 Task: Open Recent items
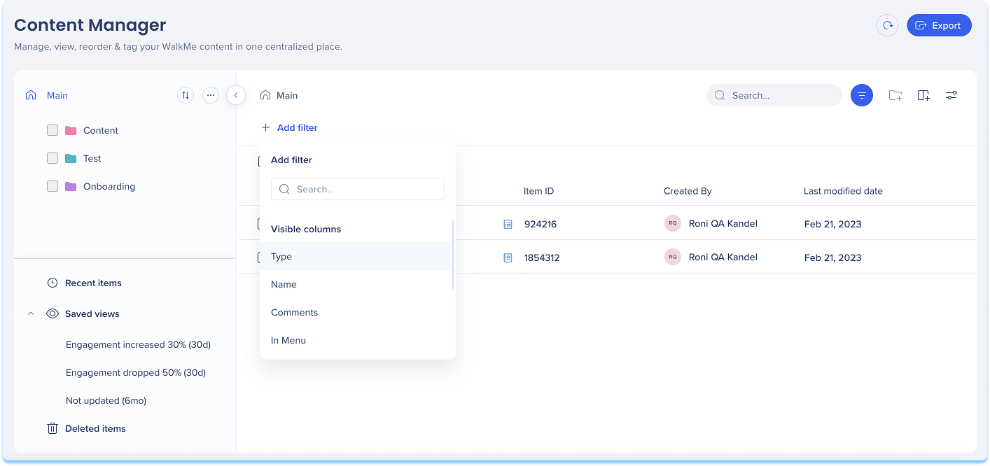[x=93, y=283]
